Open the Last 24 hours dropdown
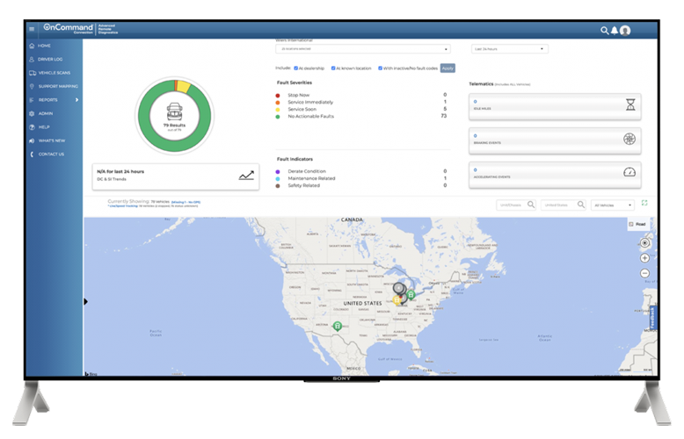Viewport: 684px width, 439px height. point(510,49)
